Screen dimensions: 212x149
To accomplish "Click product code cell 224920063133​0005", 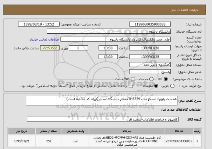I will pos(179,141).
